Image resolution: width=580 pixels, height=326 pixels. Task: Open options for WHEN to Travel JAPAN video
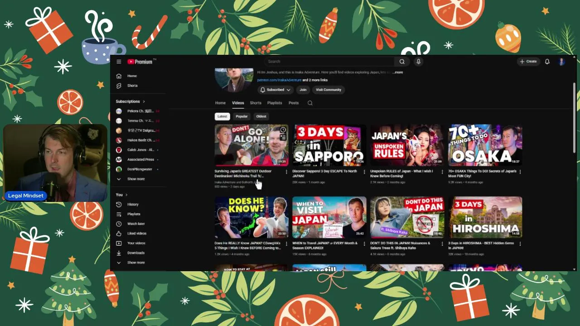(x=364, y=244)
